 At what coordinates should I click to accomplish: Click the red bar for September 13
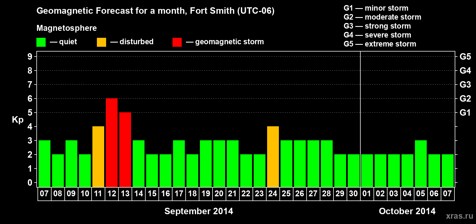pos(125,150)
